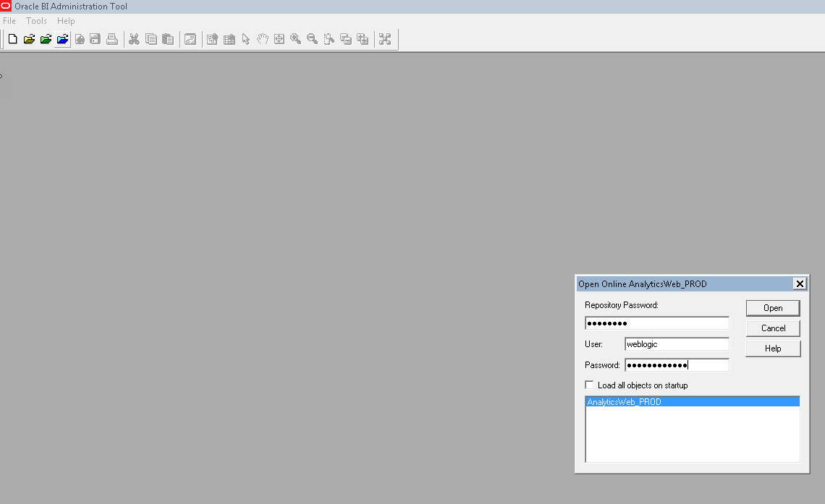Click the Check In Changes icon

coord(79,39)
